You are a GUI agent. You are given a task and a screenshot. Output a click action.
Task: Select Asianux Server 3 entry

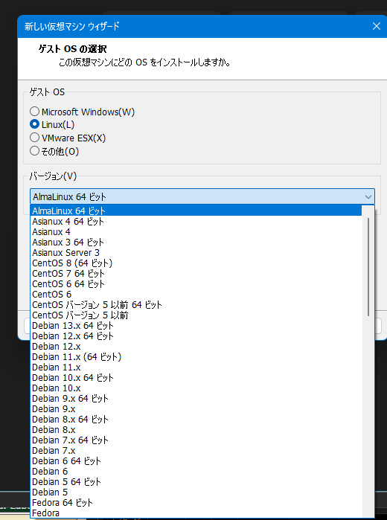tap(196, 252)
